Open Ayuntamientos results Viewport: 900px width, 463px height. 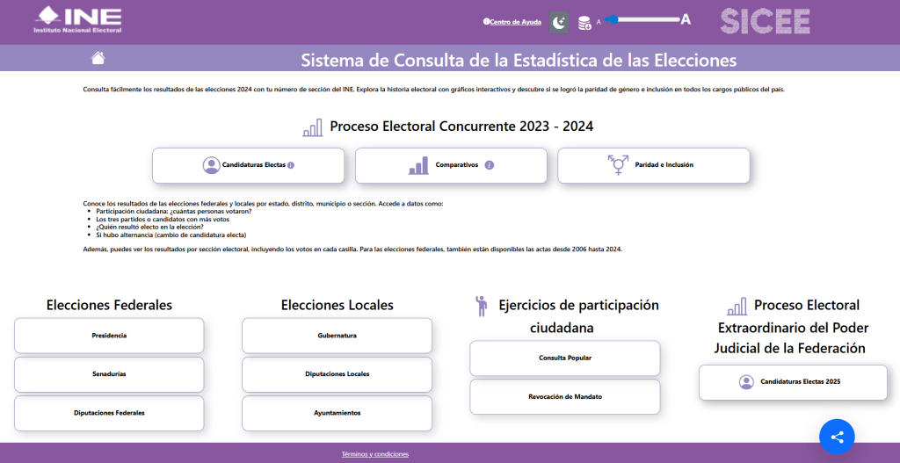click(x=337, y=413)
